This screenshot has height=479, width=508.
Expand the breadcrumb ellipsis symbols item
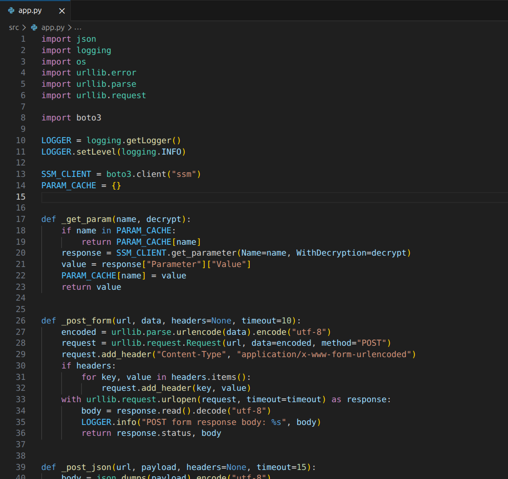point(78,28)
